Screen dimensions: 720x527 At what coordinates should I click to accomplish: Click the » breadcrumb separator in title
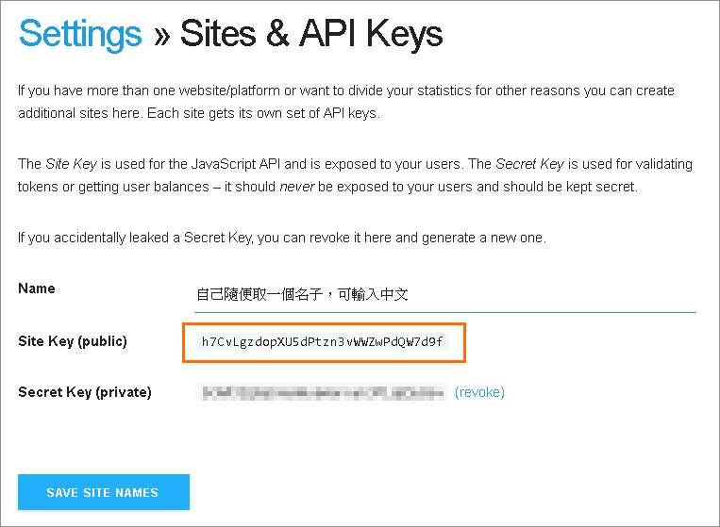point(160,35)
